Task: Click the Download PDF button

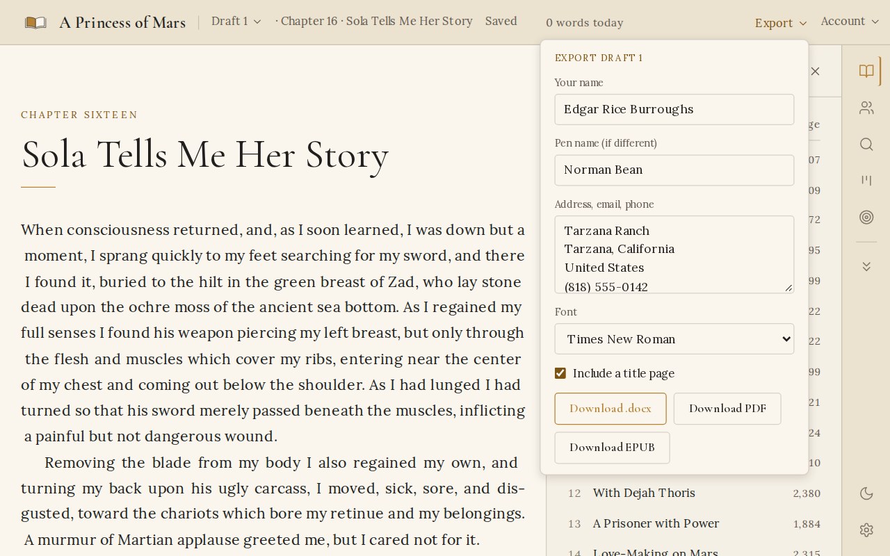Action: pyautogui.click(x=727, y=409)
